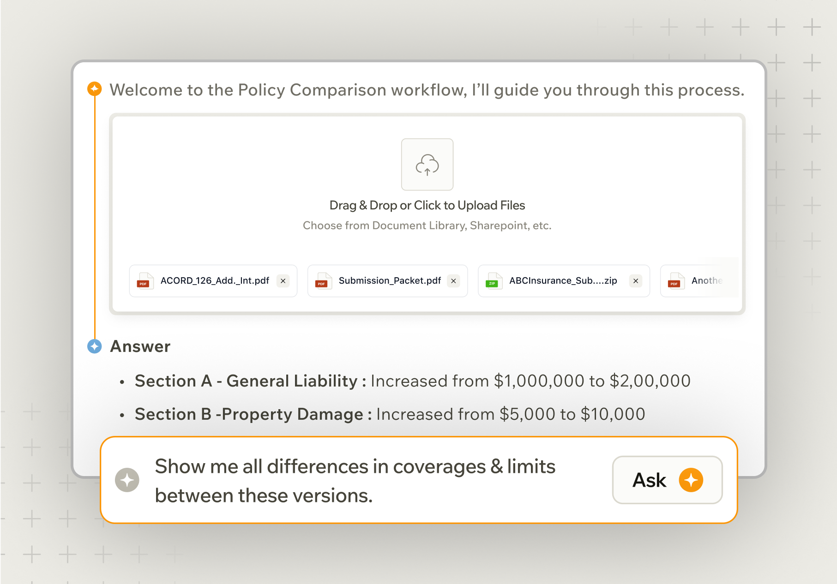Remove the ACORD_126_Add._Int.pdf file

tap(283, 281)
